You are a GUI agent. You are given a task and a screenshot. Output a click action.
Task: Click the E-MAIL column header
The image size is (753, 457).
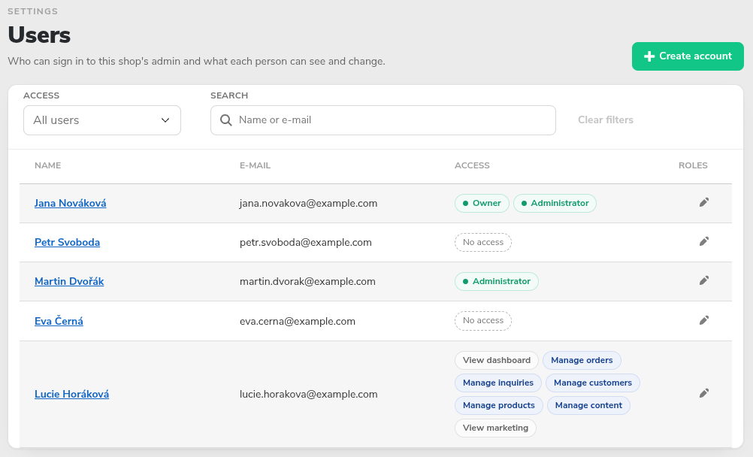[255, 165]
